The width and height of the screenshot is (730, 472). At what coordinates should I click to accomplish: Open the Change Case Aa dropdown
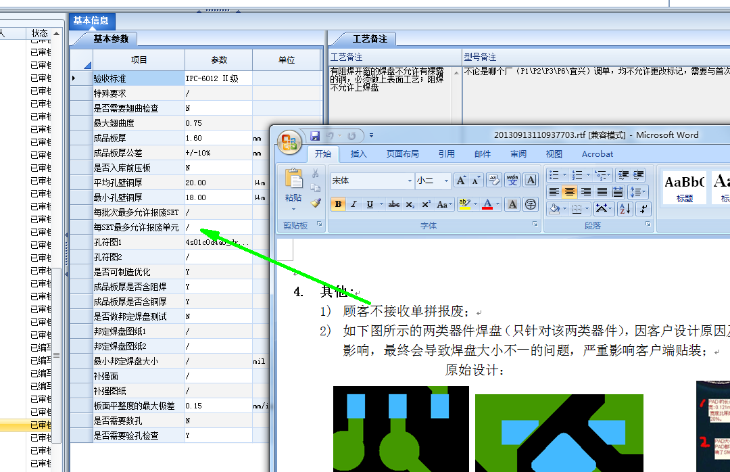[445, 204]
